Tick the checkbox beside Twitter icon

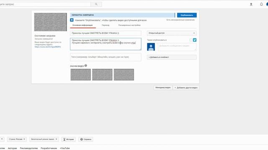[x=191, y=40]
